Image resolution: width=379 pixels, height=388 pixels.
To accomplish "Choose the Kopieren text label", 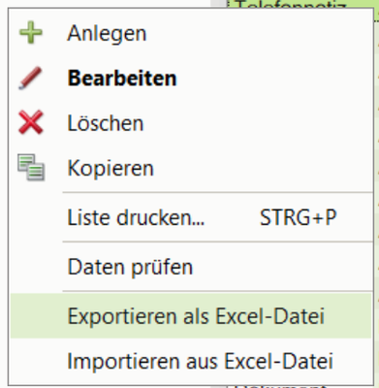I will pos(111,169).
